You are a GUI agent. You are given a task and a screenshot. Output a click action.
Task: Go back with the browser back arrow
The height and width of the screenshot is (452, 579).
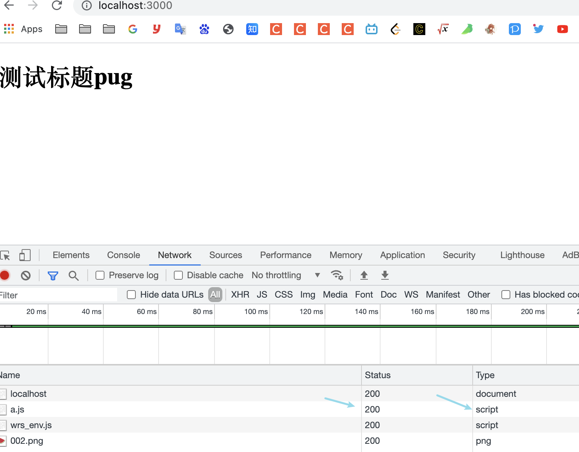(x=9, y=5)
